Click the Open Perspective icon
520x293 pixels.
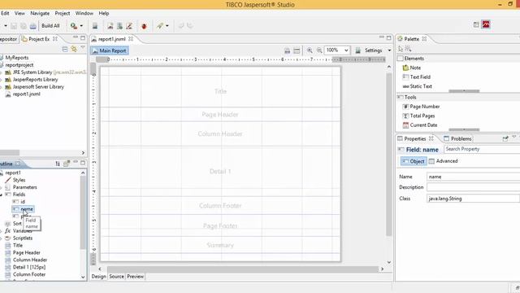point(476,24)
